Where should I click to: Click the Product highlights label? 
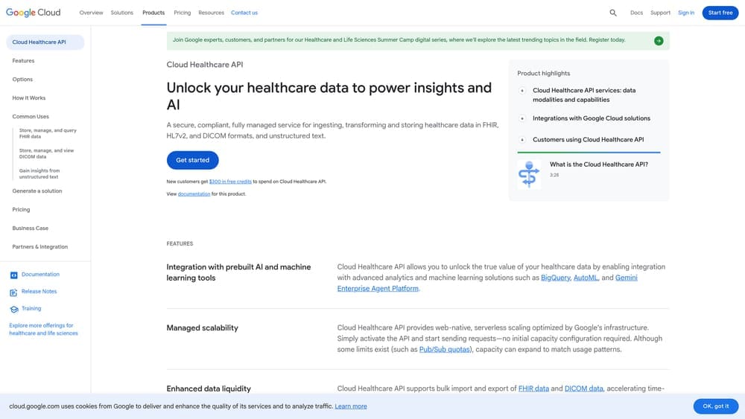click(544, 74)
